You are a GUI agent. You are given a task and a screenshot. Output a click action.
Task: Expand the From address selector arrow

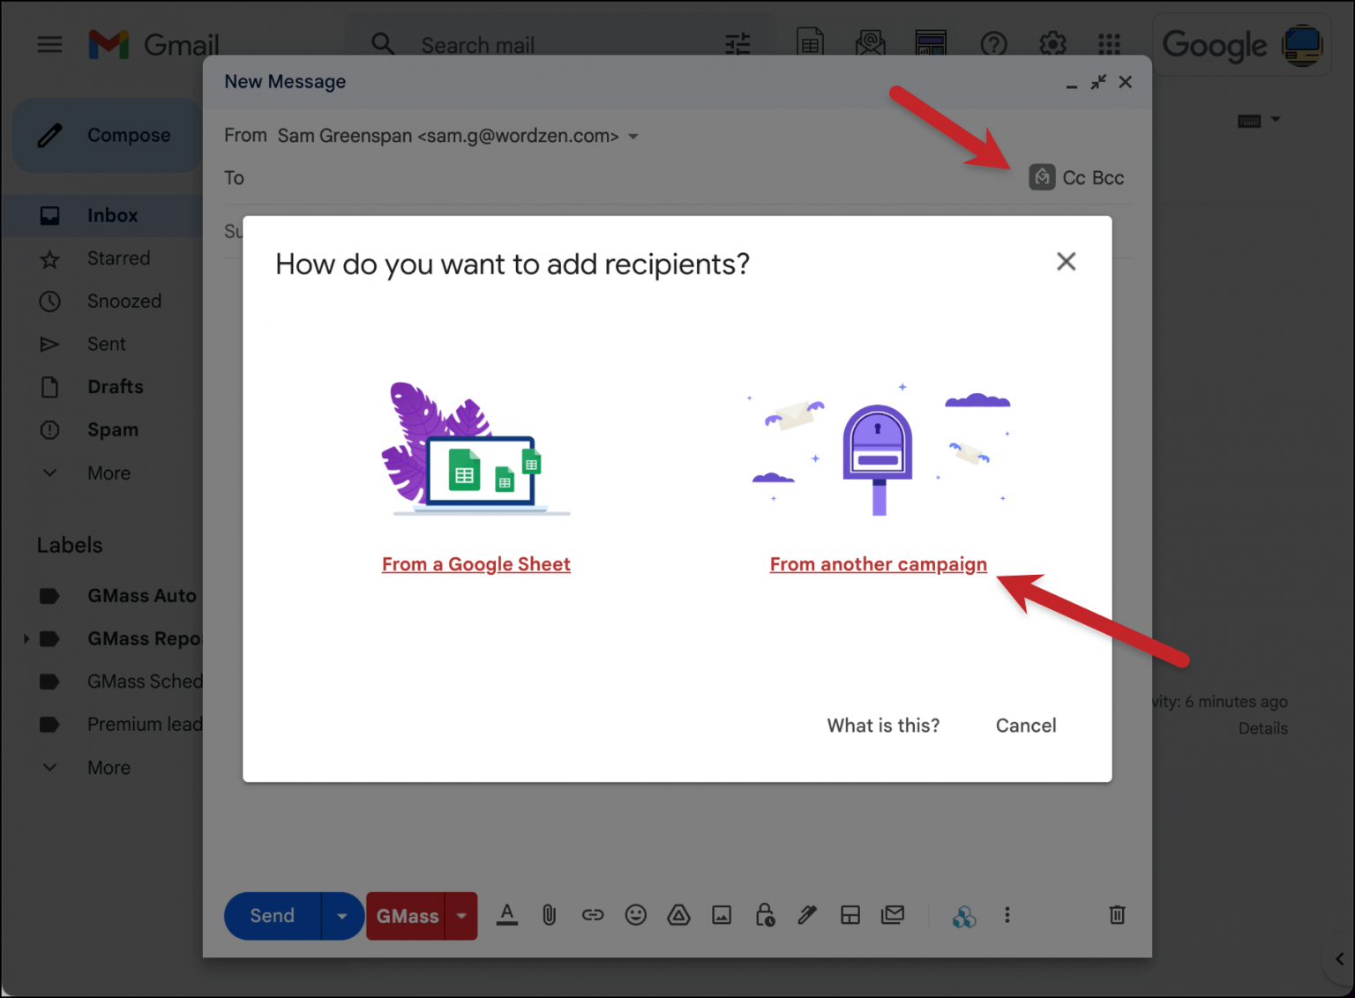point(633,137)
